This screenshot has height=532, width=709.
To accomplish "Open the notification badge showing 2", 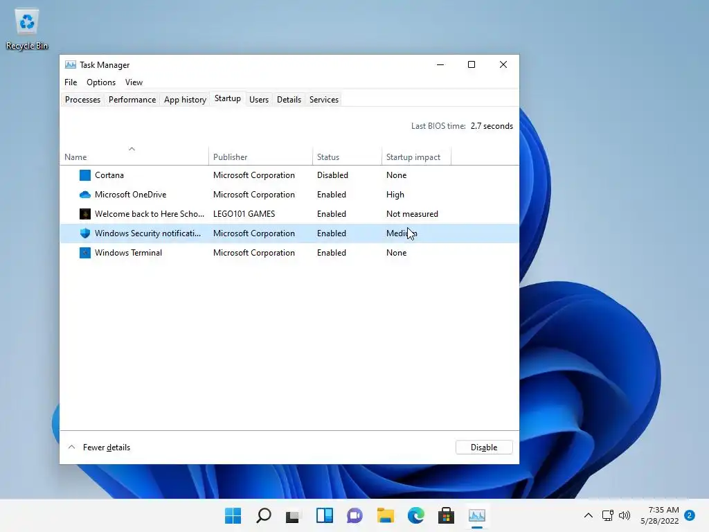I will coord(690,515).
